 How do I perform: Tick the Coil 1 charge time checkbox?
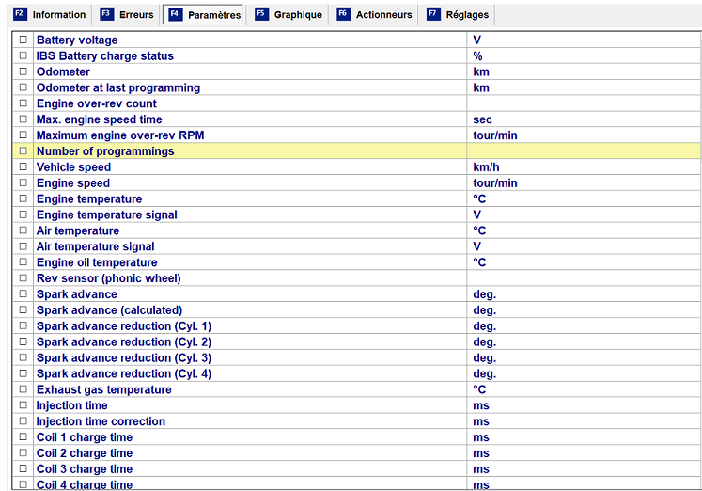click(x=23, y=437)
